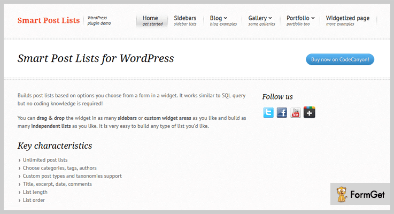Select the 'List length' item
Screen dimensions: 394x214
(x=35, y=192)
